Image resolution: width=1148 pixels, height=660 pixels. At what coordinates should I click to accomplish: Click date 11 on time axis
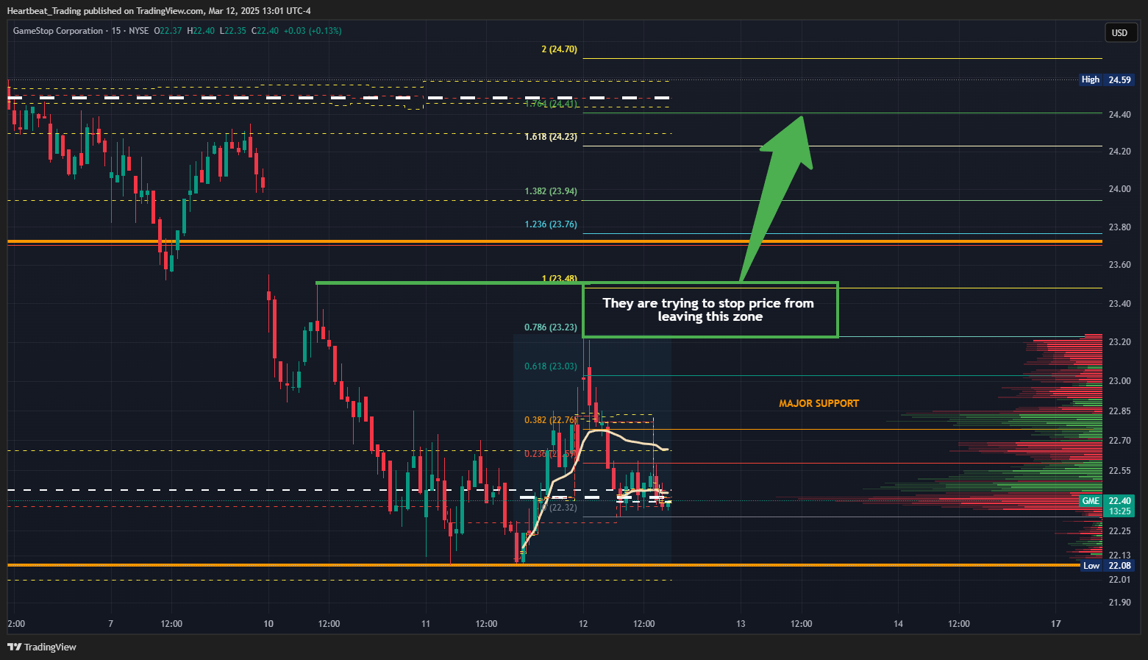pos(426,624)
